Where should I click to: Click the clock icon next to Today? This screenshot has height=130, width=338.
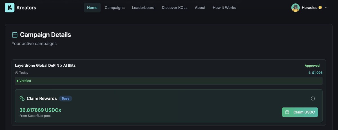pyautogui.click(x=17, y=73)
